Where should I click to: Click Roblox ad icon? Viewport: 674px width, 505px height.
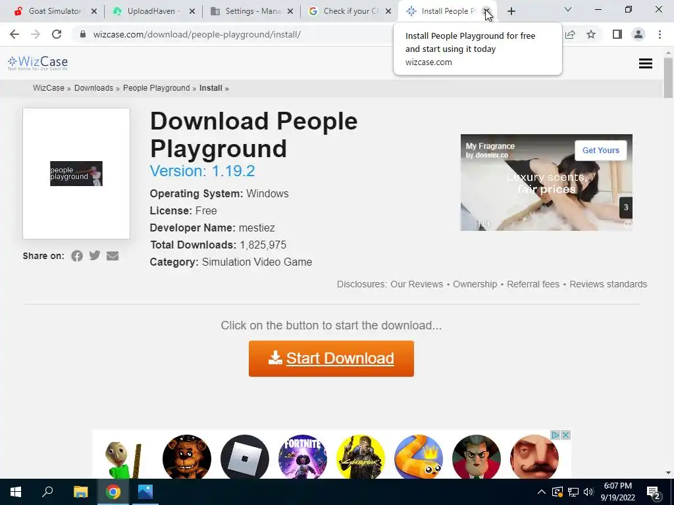245,458
